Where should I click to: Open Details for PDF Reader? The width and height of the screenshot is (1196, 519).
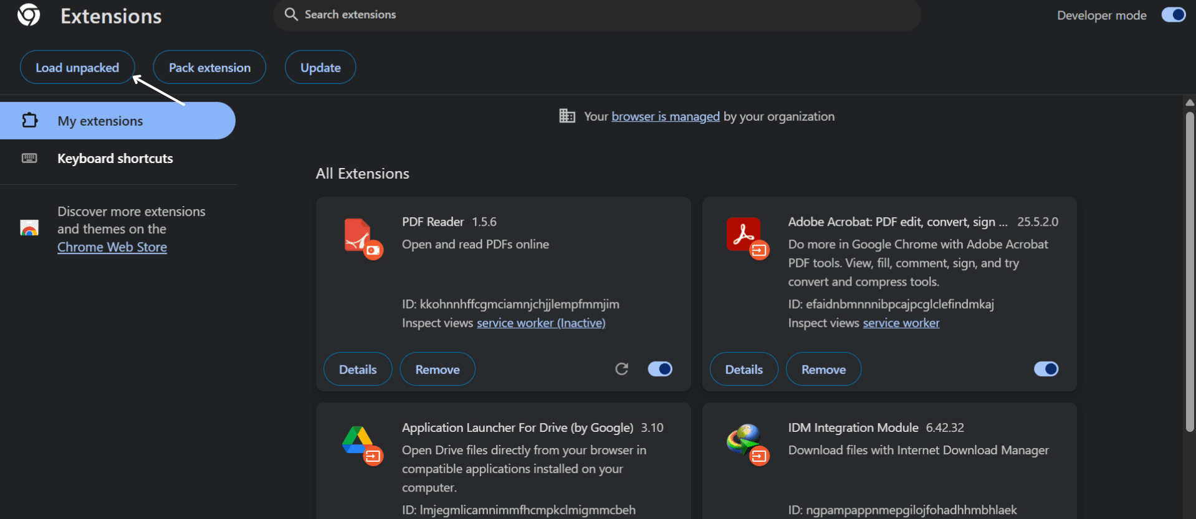[x=358, y=369]
